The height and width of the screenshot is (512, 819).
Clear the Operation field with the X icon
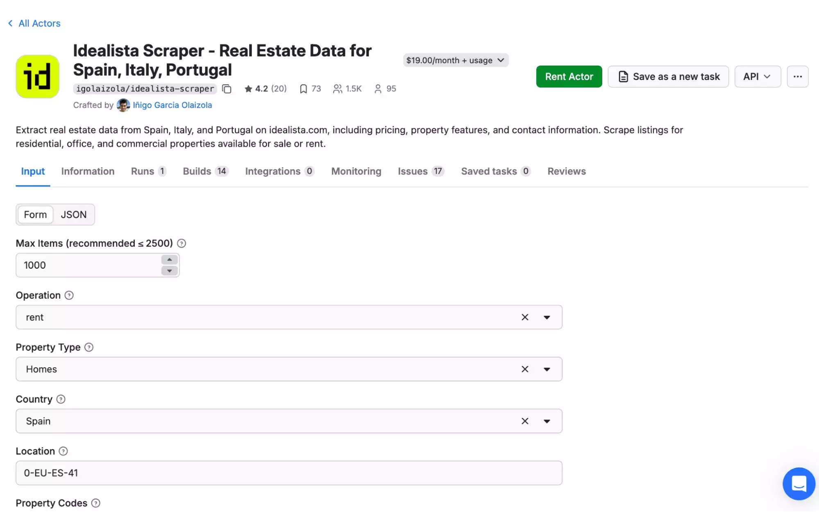pos(524,317)
